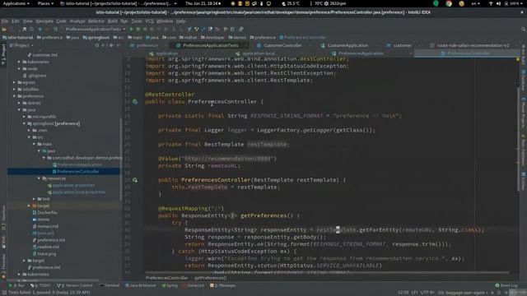This screenshot has height=296, width=527.
Task: Expand the egress folder in project tree
Action: [15, 82]
